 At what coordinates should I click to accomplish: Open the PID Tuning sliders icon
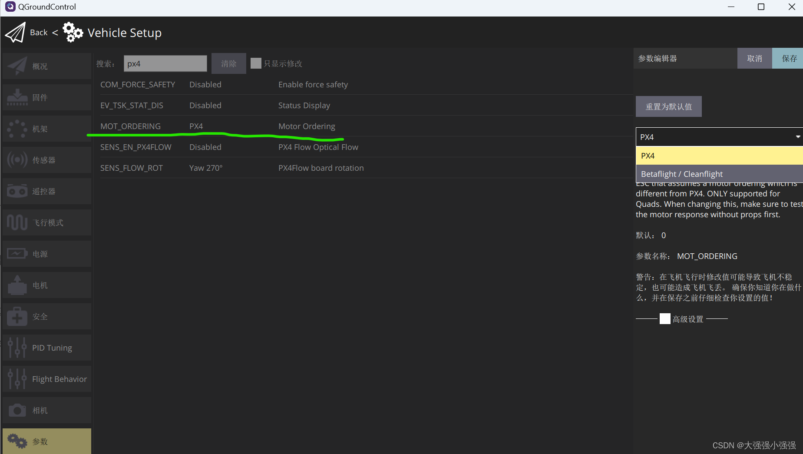pyautogui.click(x=17, y=348)
